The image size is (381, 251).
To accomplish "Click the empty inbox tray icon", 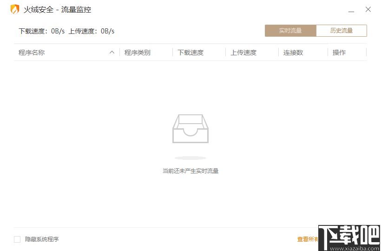I will [x=190, y=129].
